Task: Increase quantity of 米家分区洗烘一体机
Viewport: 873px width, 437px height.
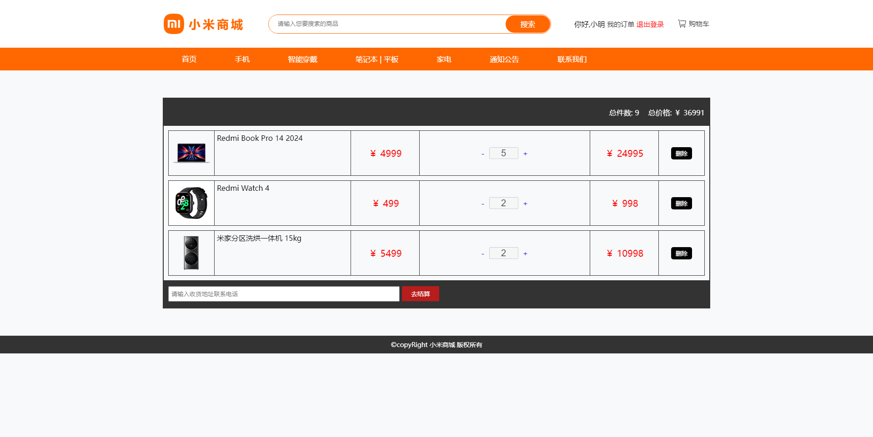Action: (525, 253)
